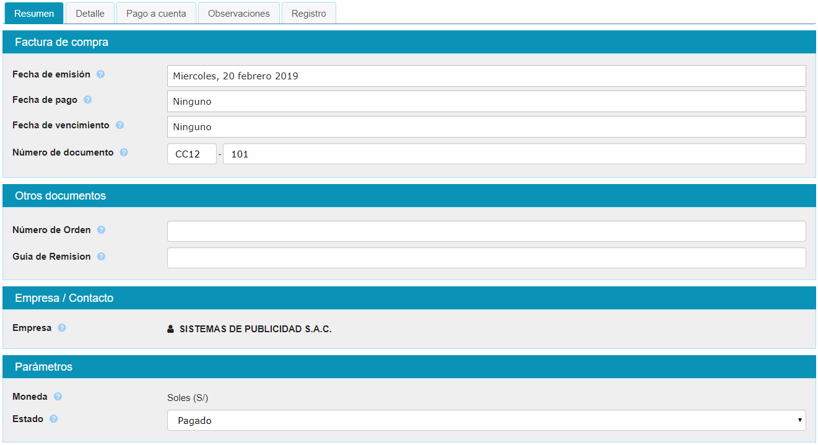Click help icon next to Fecha de emisión
This screenshot has width=818, height=445.
click(x=101, y=74)
